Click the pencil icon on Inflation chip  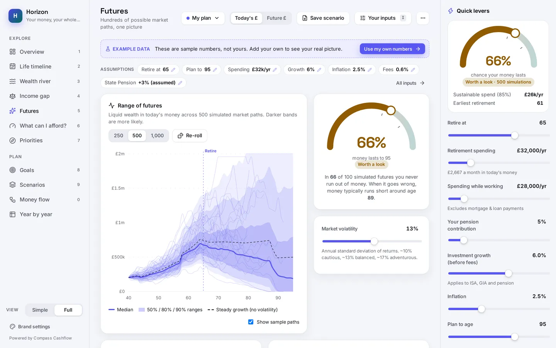370,70
